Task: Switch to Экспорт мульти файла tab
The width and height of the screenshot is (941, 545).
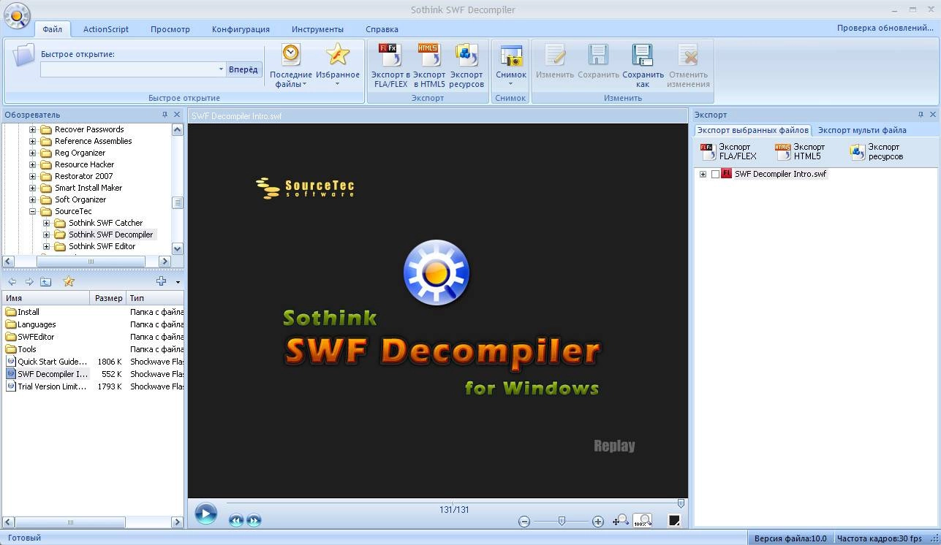Action: (862, 130)
